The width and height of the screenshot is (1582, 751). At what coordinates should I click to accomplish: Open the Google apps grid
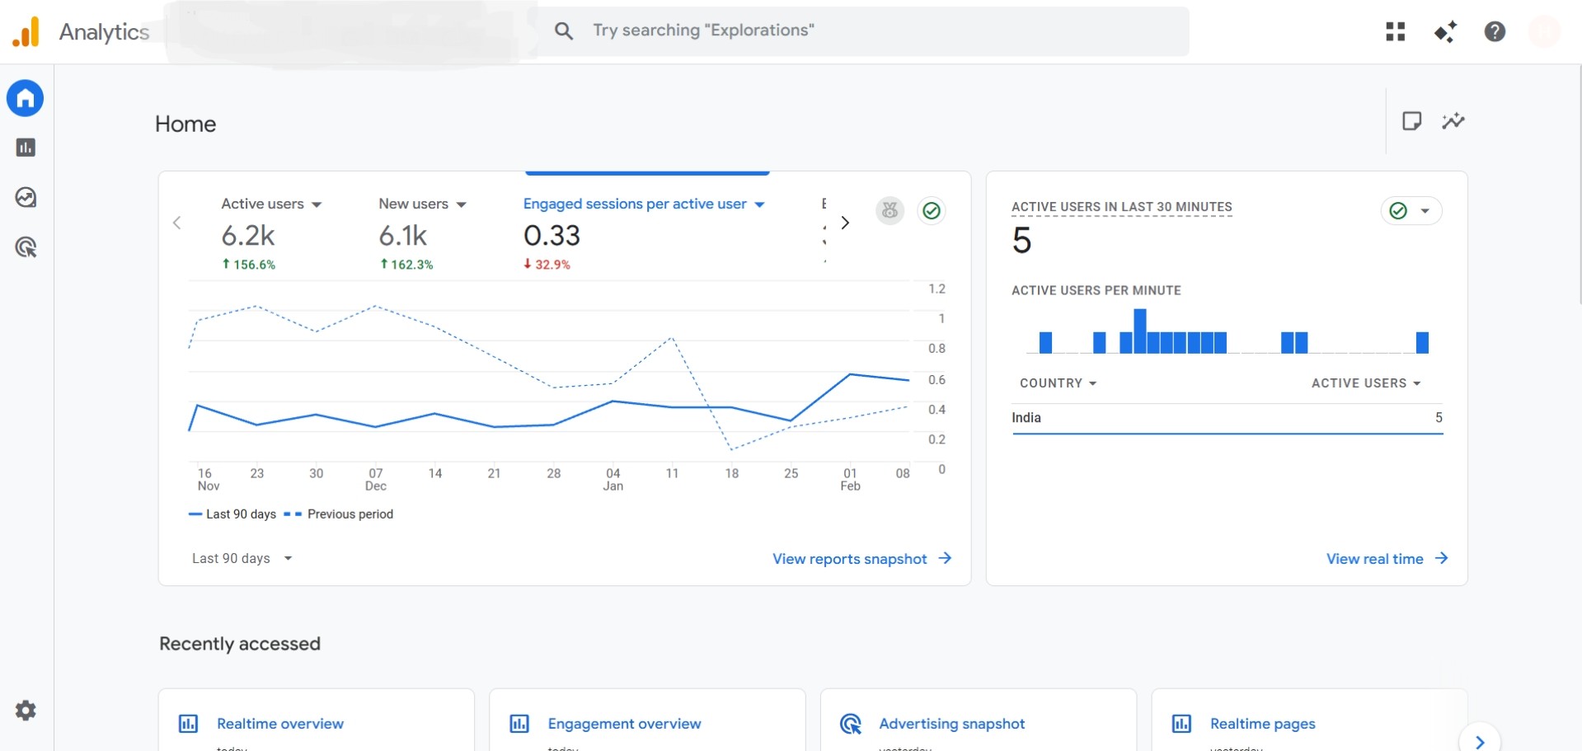tap(1395, 31)
